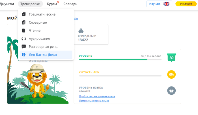Viewport: 198px width, 115px height.
Task: Click the headphones listening icon
Action: (x=23, y=39)
